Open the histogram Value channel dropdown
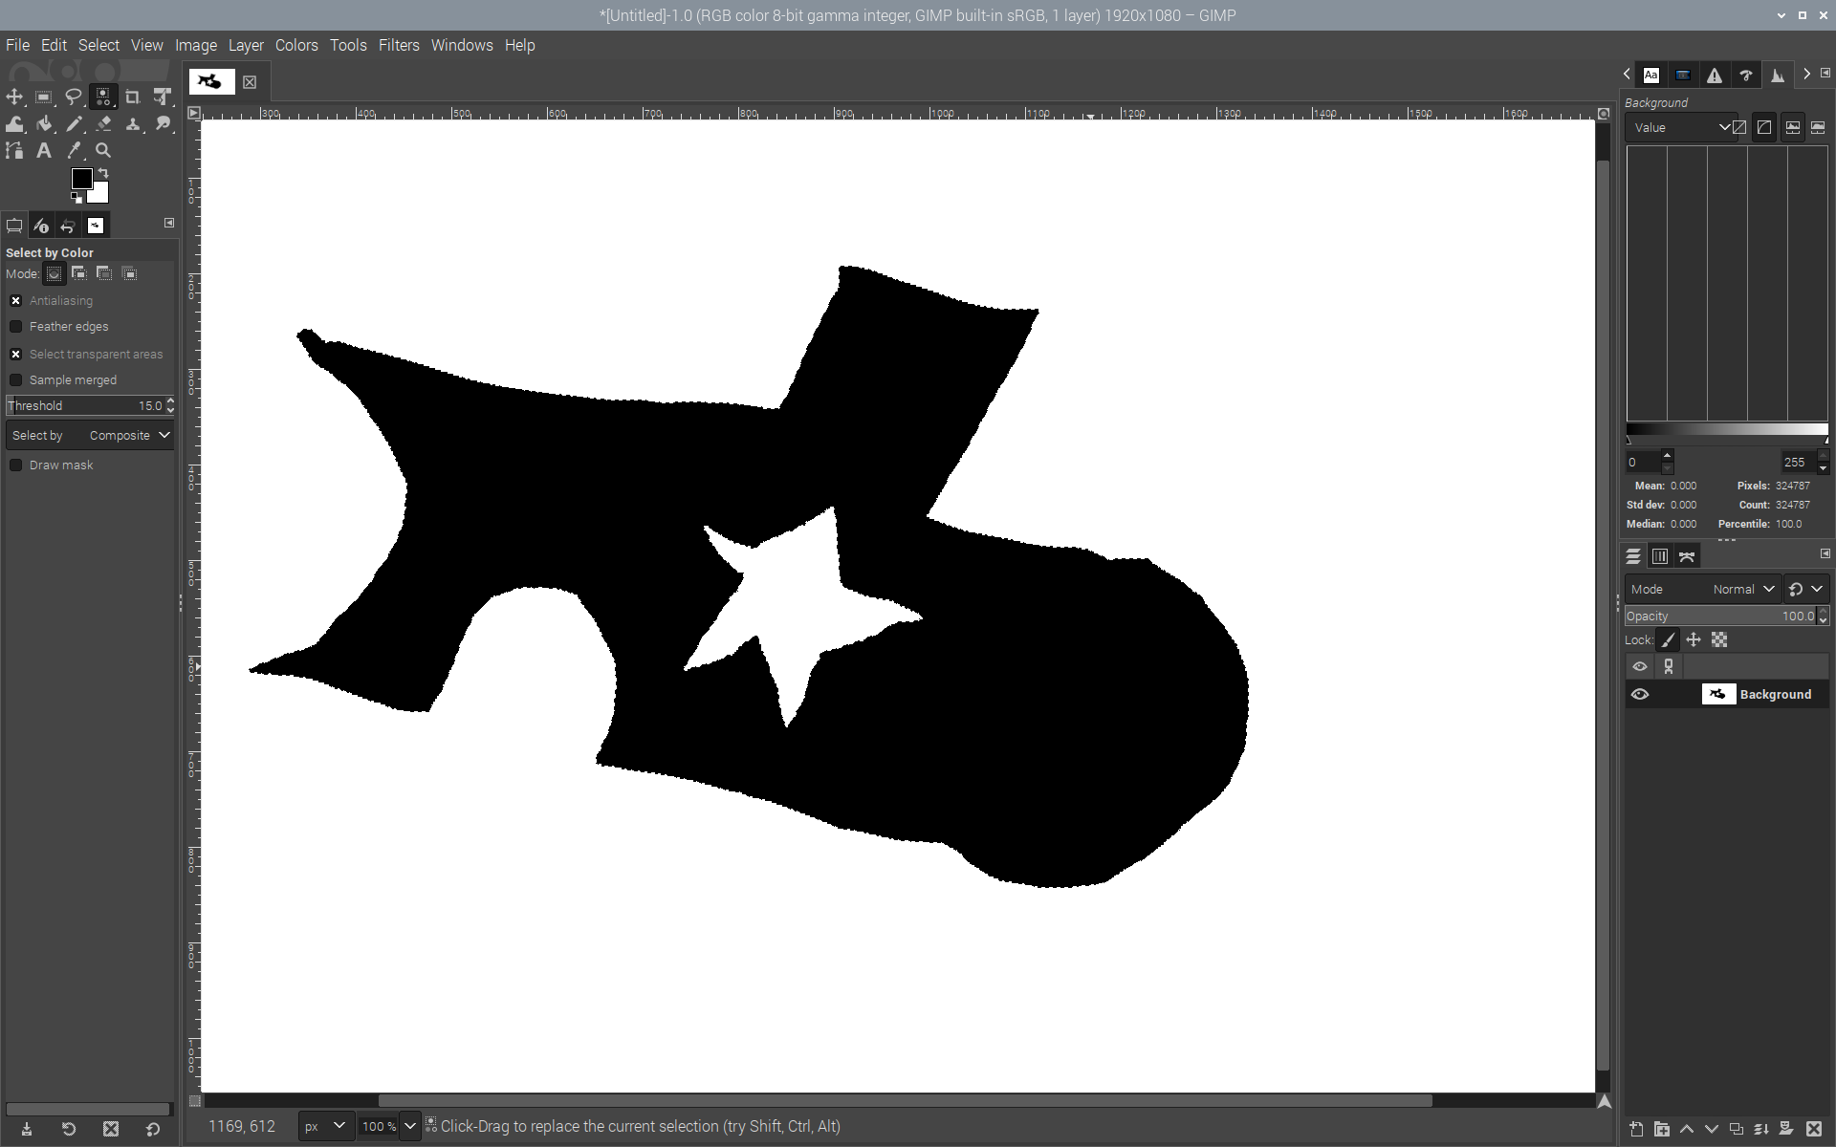Screen dimensions: 1836x1147 1681,127
